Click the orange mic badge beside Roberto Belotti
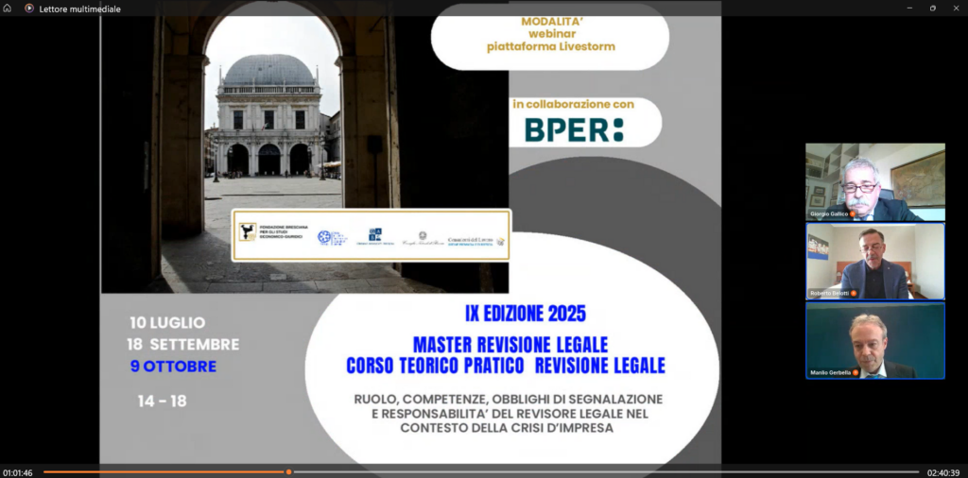Image resolution: width=968 pixels, height=478 pixels. (x=855, y=293)
